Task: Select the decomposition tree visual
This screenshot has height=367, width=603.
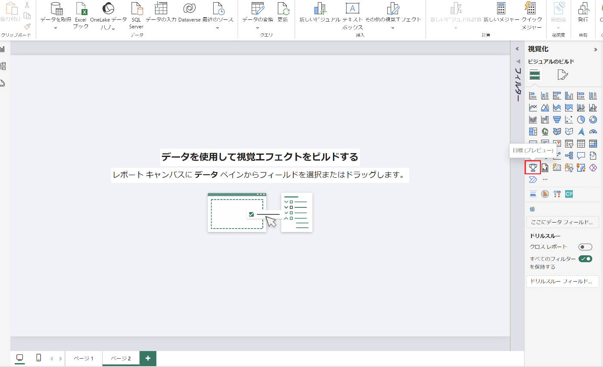Action: click(x=569, y=156)
